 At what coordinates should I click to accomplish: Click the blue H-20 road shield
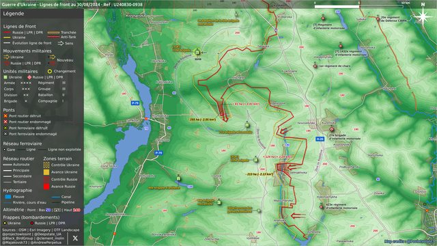point(320,139)
